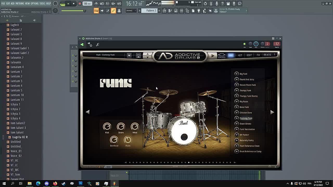Switch to the KIT tab in Addictive Drums
Screen dimensions: 333x187
click(240, 55)
